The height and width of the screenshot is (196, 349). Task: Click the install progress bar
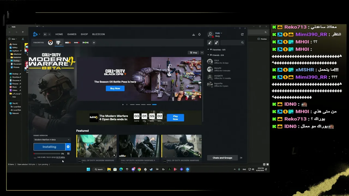coord(46,154)
